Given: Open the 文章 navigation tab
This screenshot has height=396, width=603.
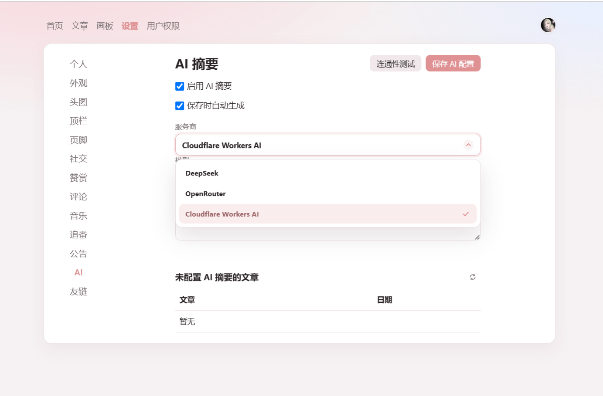Looking at the screenshot, I should [x=80, y=26].
